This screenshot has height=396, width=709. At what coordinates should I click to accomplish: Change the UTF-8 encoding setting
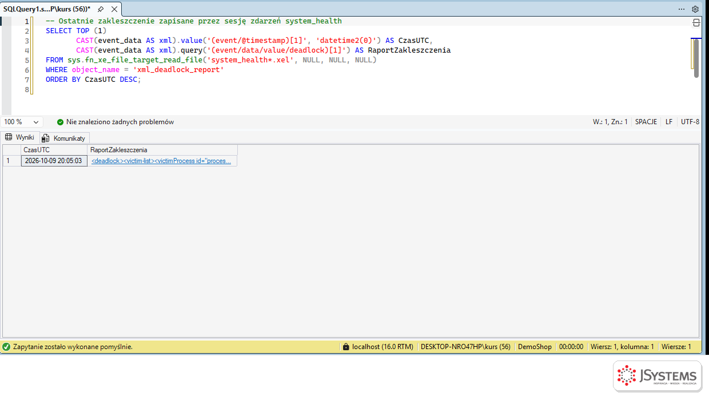pyautogui.click(x=690, y=122)
